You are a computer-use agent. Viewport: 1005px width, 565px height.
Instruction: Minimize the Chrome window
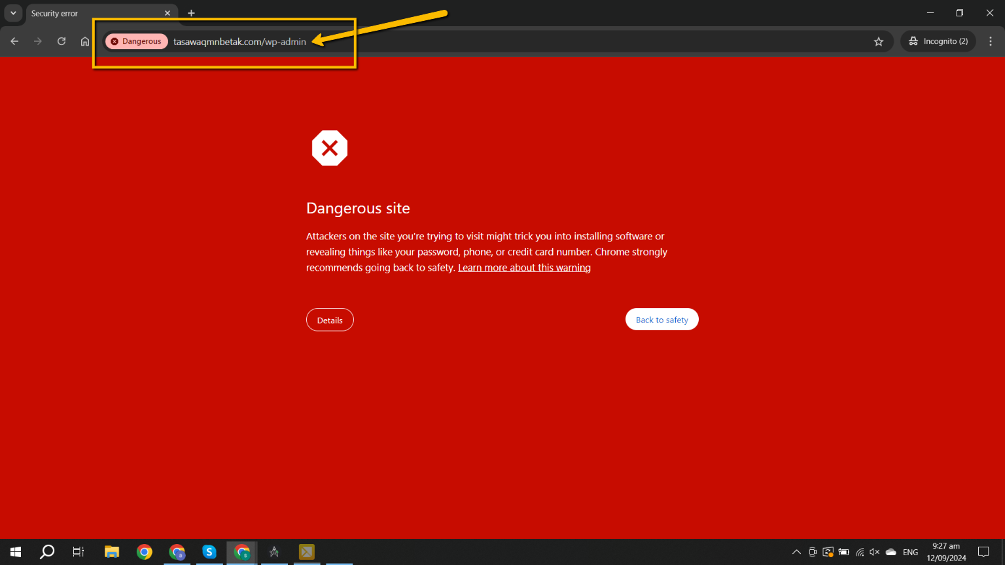tap(930, 13)
